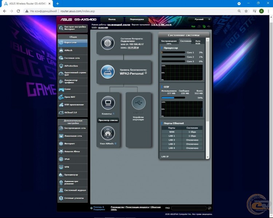
Task: Open a new browser tab
Action: pyautogui.click(x=58, y=4)
